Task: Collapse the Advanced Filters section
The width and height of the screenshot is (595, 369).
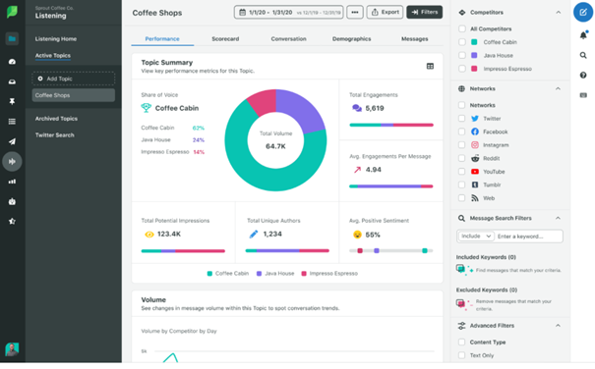Action: pos(559,326)
